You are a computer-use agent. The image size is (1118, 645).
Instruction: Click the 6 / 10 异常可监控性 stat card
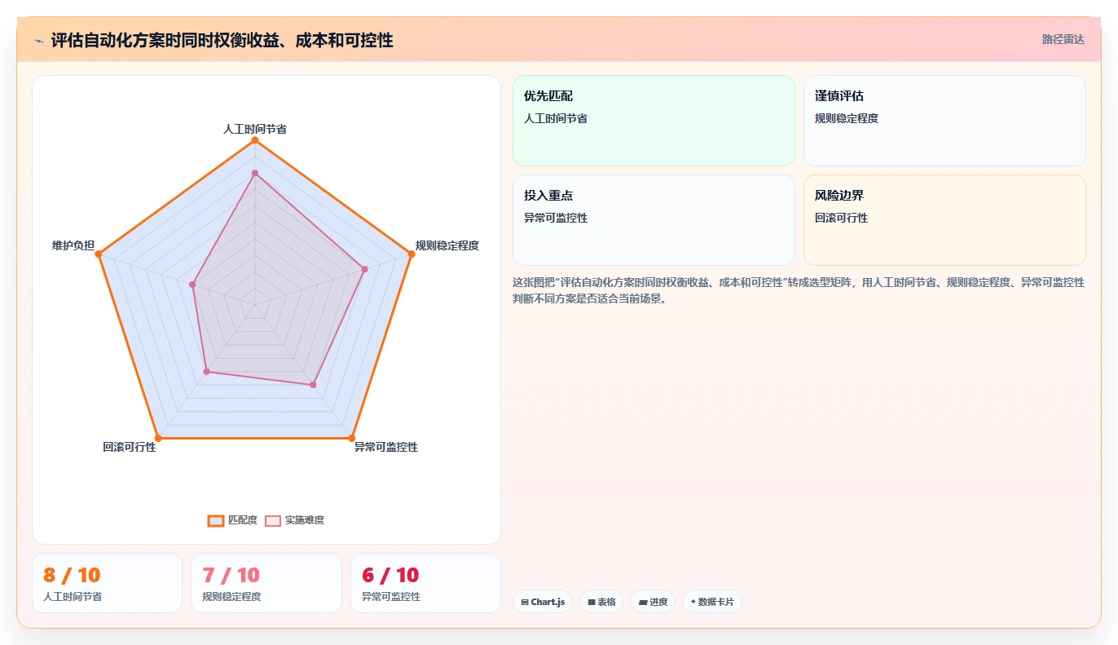(425, 583)
